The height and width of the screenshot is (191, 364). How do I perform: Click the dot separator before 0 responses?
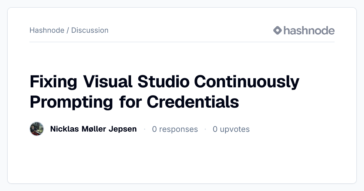[x=145, y=129]
